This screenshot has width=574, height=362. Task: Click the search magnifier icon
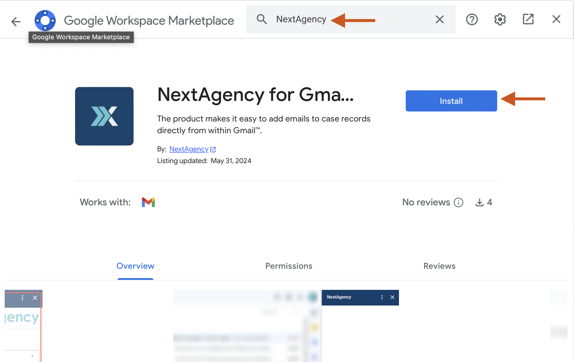[x=261, y=19]
